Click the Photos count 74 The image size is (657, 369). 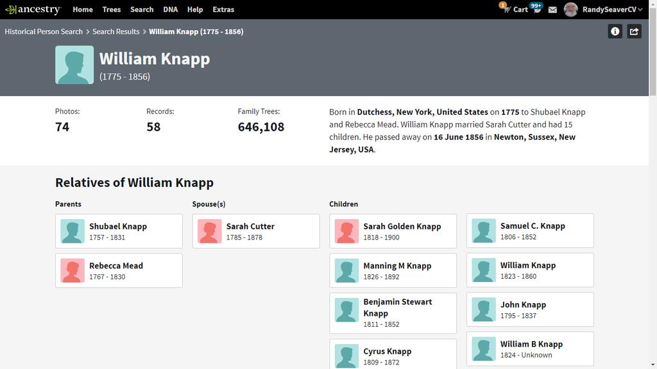point(62,127)
